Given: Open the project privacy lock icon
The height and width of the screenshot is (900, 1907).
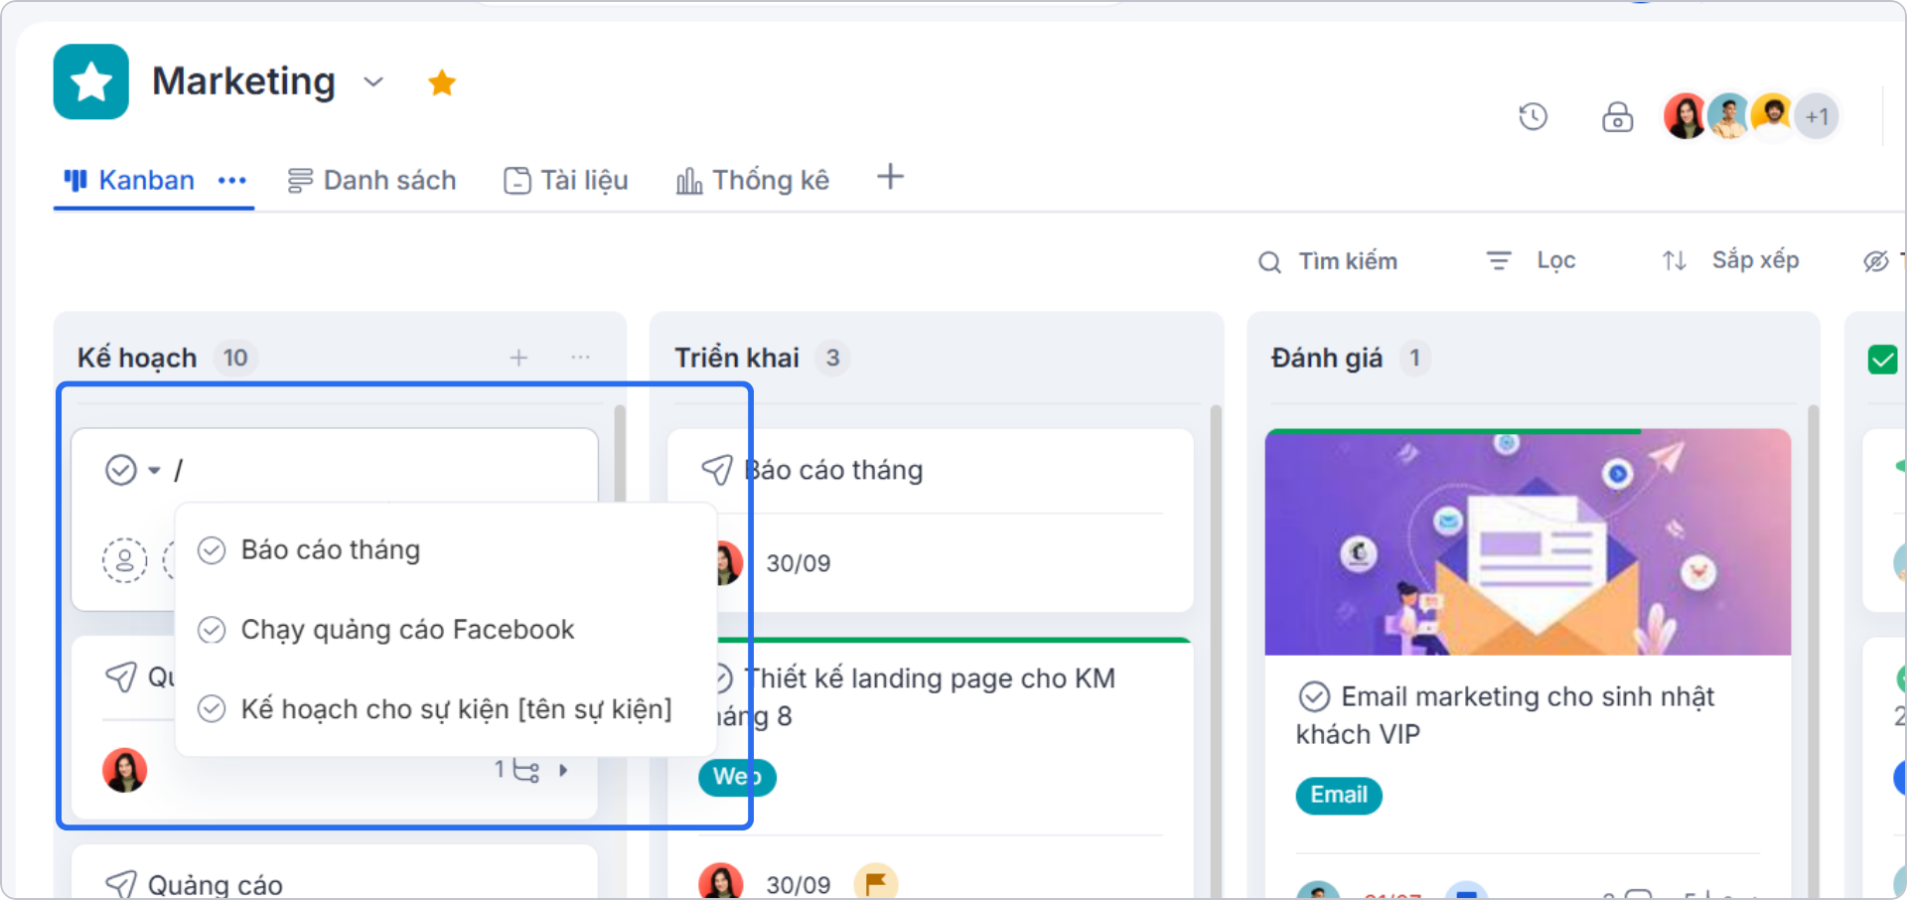Looking at the screenshot, I should (1617, 117).
